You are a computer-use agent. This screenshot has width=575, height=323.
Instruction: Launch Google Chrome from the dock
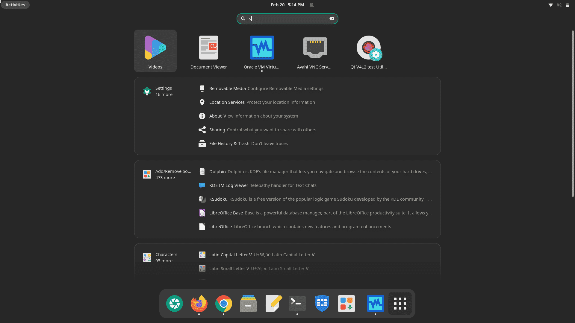click(x=224, y=304)
